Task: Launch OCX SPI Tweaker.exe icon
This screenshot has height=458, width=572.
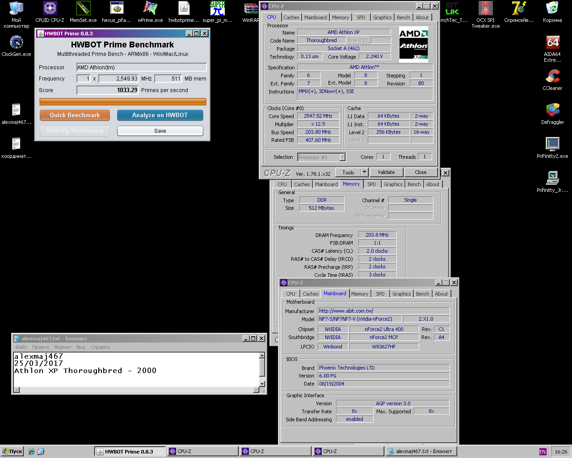Action: [485, 15]
